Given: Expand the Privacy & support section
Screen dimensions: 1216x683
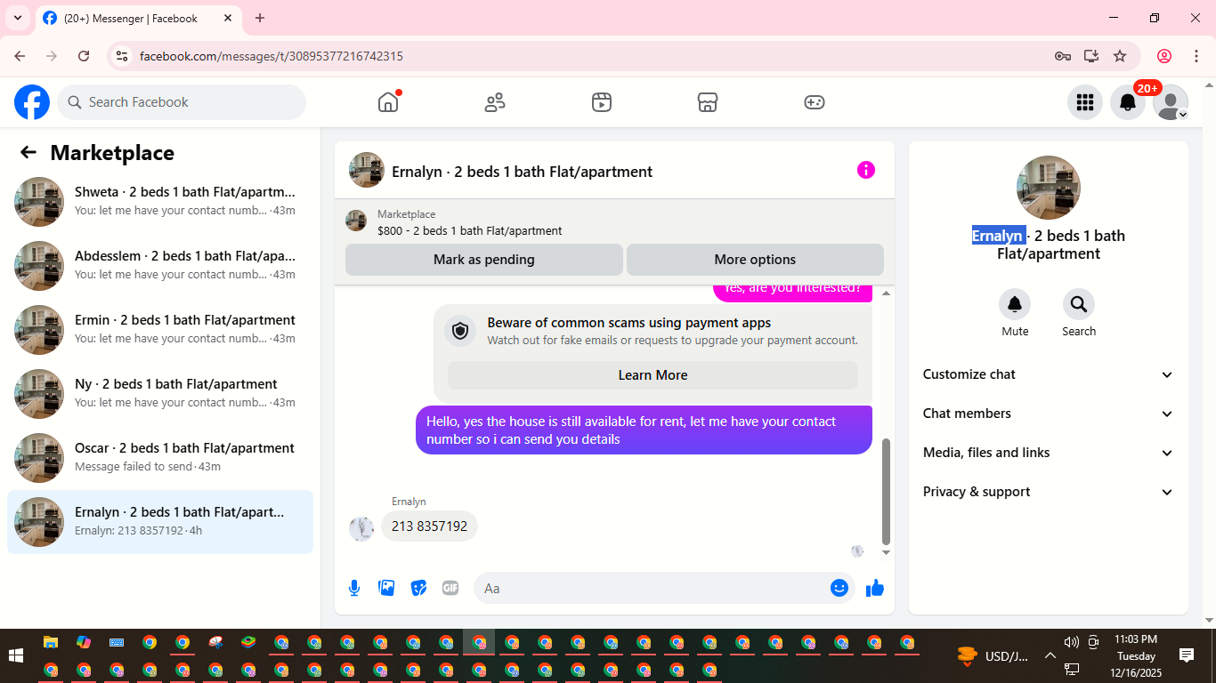Looking at the screenshot, I should [x=1049, y=492].
